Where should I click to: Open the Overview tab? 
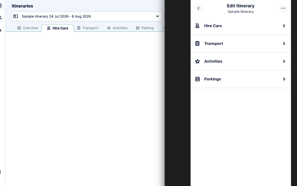pos(28,28)
